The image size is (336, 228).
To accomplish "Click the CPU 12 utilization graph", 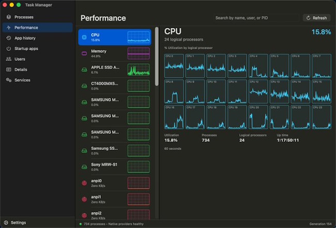I will click(258, 92).
